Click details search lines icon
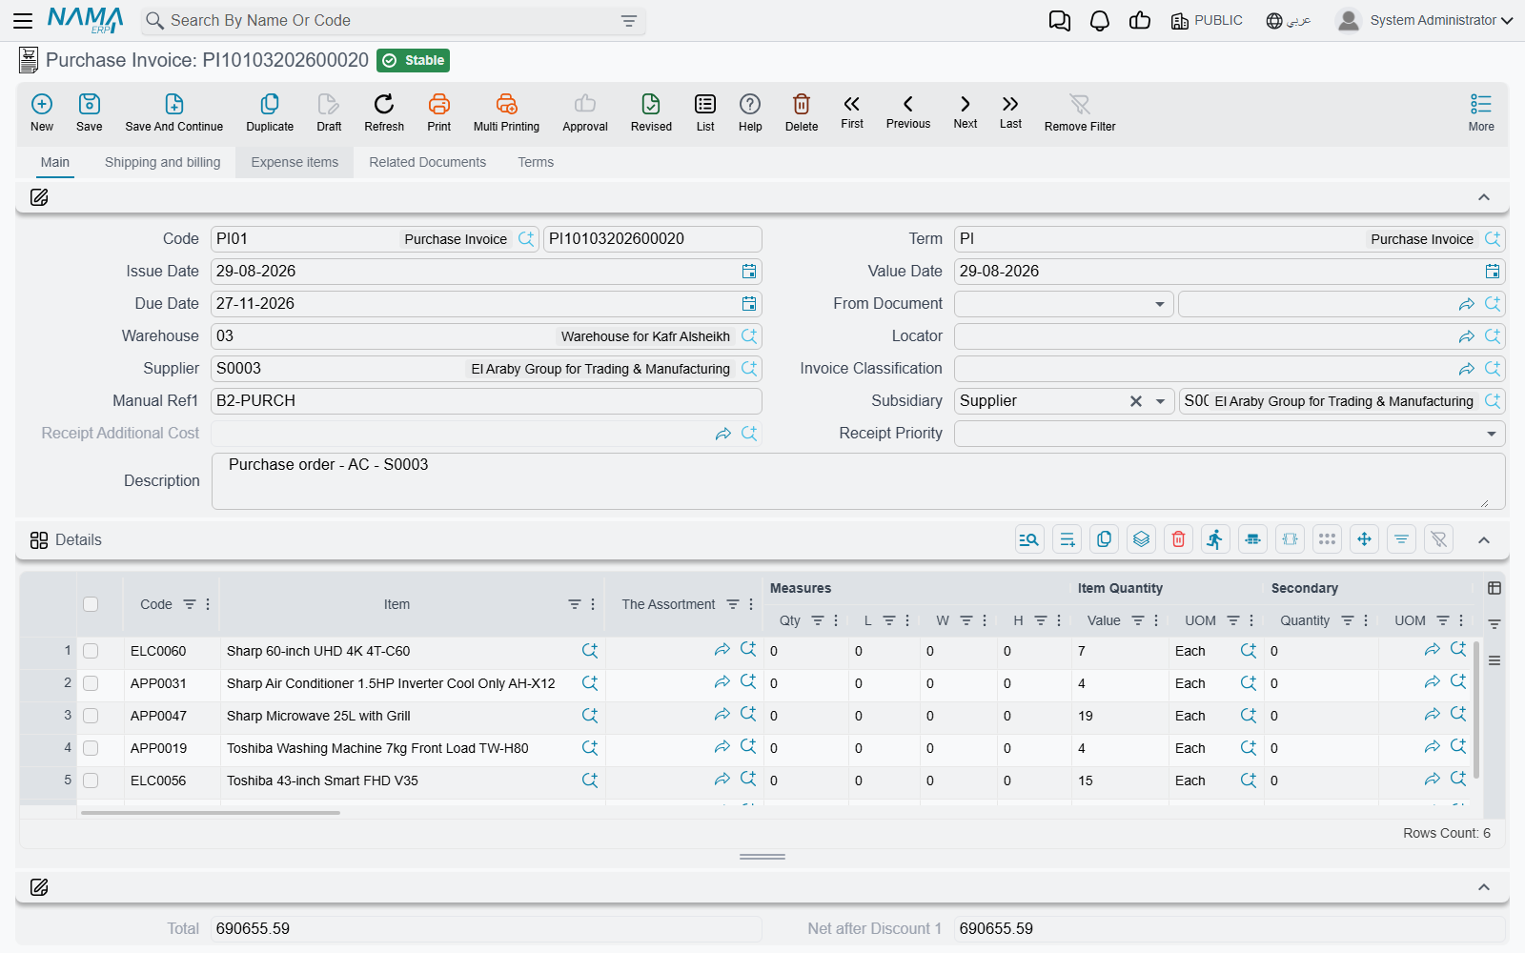1525x953 pixels. pyautogui.click(x=1029, y=539)
